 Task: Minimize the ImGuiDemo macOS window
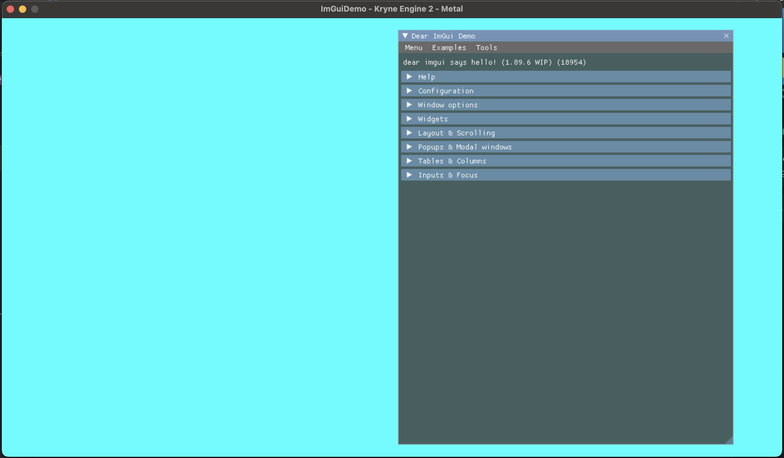22,9
